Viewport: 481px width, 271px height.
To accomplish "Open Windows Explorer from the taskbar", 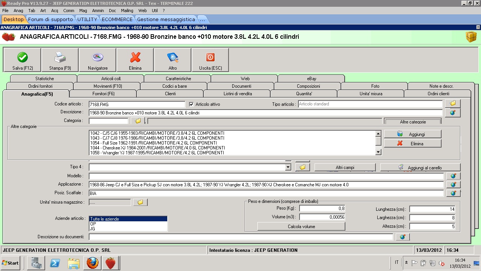I will [x=74, y=263].
